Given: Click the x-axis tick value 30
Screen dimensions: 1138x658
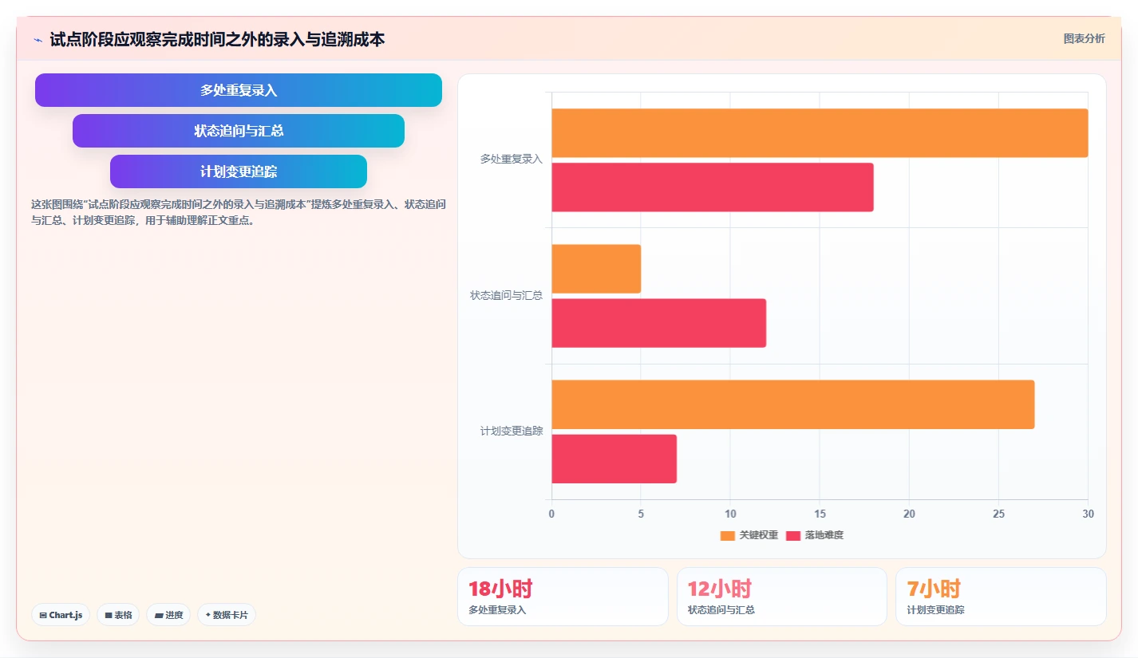Looking at the screenshot, I should point(1088,514).
